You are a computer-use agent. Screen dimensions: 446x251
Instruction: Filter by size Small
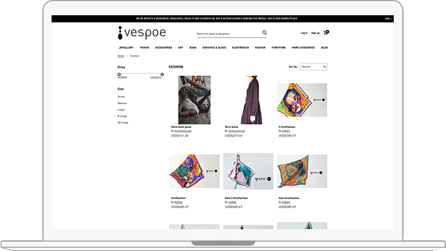point(121,96)
